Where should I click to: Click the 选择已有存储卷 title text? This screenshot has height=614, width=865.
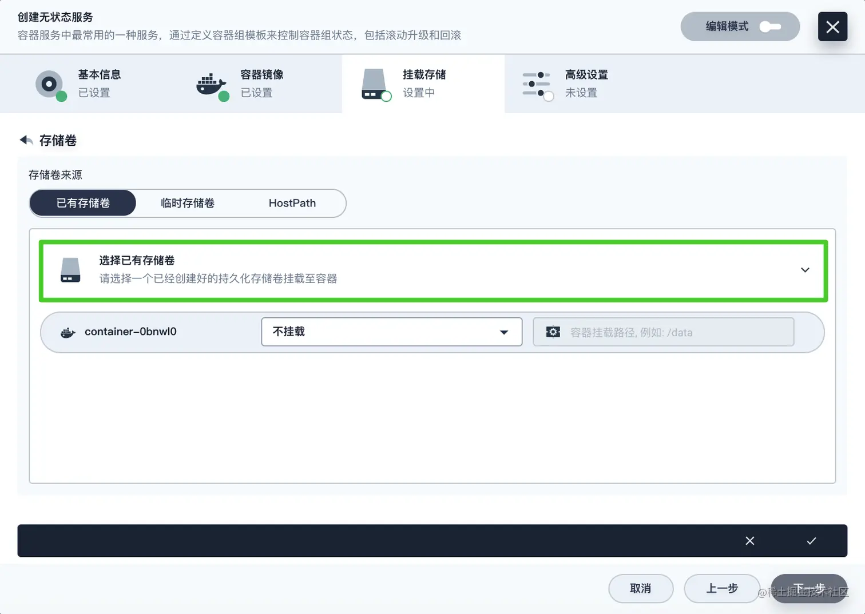pos(137,261)
